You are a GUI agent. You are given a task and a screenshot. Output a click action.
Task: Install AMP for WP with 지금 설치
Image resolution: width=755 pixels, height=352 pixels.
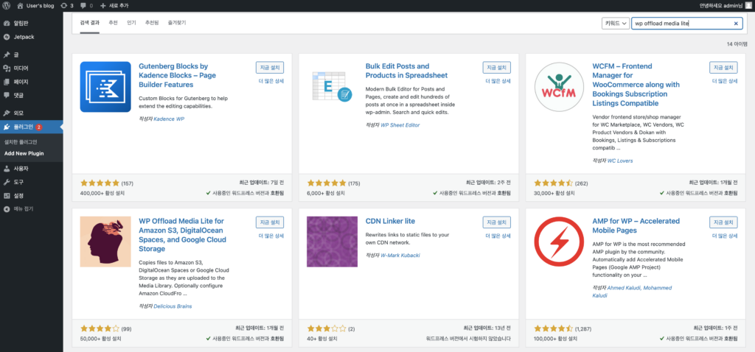(724, 222)
